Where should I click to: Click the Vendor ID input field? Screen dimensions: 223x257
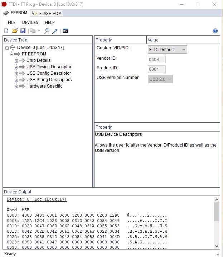157,60
